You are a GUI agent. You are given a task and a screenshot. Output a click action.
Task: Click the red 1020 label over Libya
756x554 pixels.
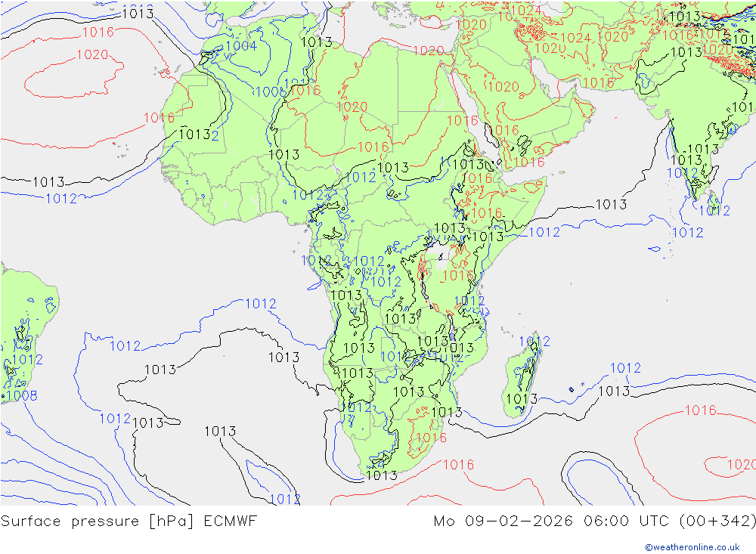[352, 107]
